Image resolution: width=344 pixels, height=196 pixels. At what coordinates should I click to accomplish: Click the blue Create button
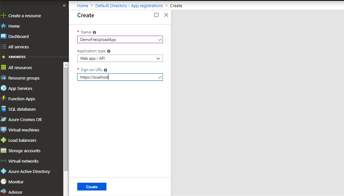pos(92,186)
